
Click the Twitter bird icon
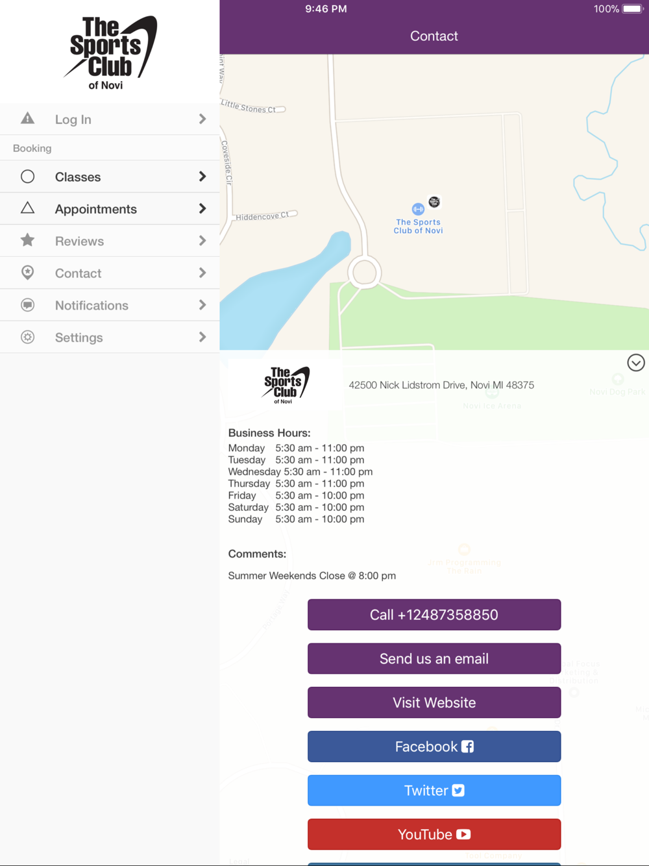[x=458, y=791]
